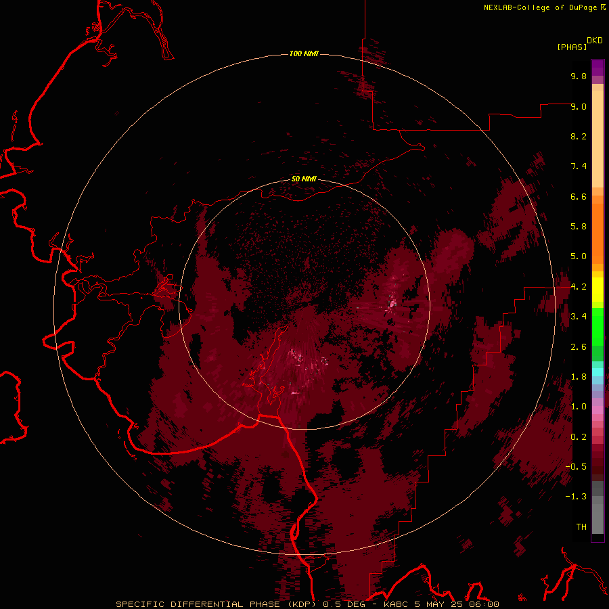Click the 50 NMI range ring label
This screenshot has height=609, width=609.
coord(304,179)
